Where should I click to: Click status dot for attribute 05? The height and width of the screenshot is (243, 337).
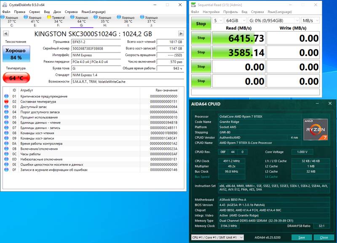click(6, 117)
